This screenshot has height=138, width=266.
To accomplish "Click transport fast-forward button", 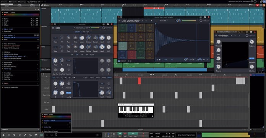I will click(135, 136).
